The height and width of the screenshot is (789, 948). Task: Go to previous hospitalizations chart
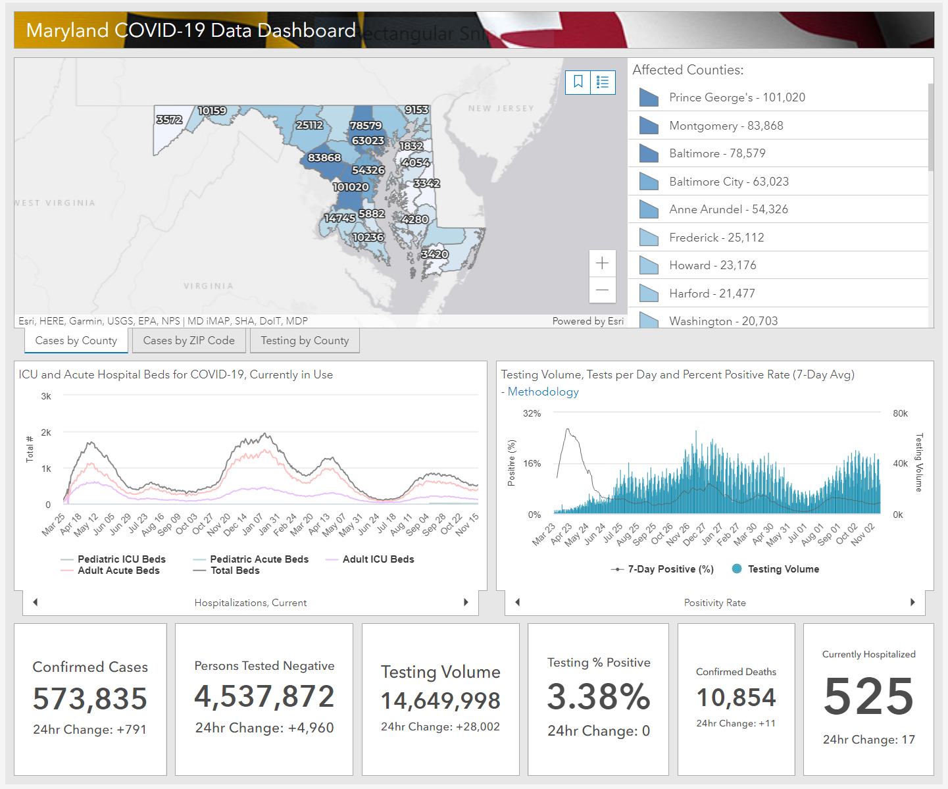click(x=36, y=602)
